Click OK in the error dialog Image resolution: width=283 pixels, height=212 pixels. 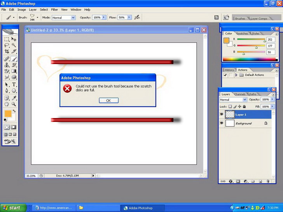click(x=108, y=101)
